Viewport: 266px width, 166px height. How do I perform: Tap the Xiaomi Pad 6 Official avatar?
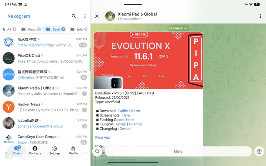click(8, 91)
